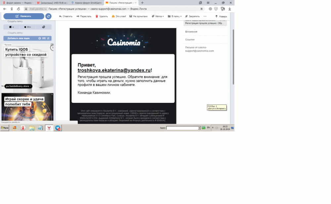331x204 pixels.
Task: Click the Casinomia logo in the email
Action: (124, 43)
